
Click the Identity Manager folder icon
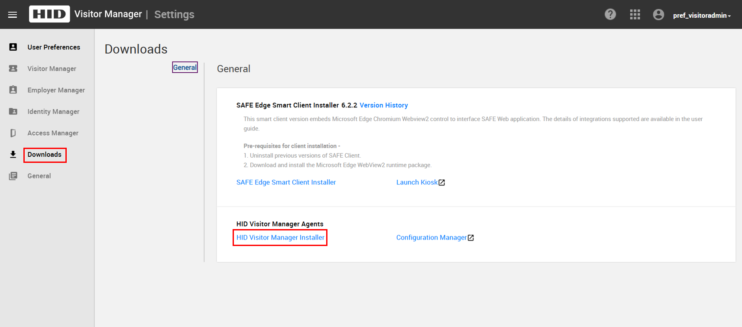[x=13, y=111]
